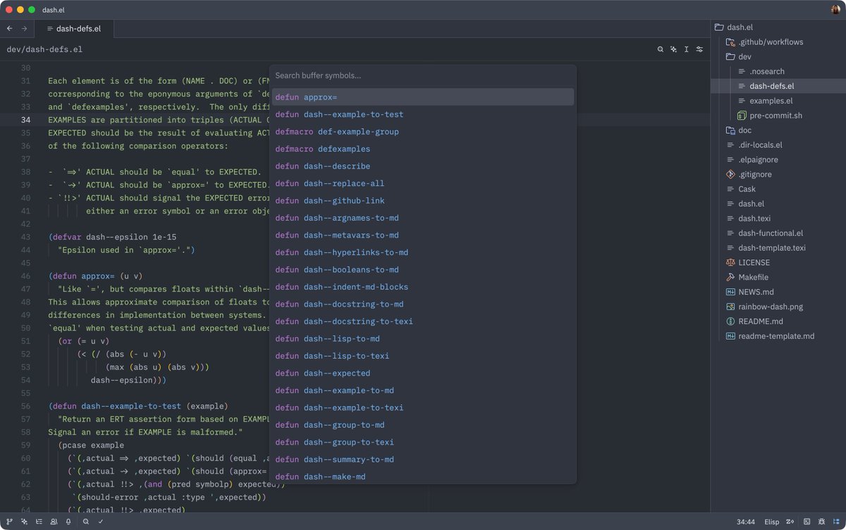Toggle outline panel icon in status bar
This screenshot has width=846, height=530.
pos(39,522)
